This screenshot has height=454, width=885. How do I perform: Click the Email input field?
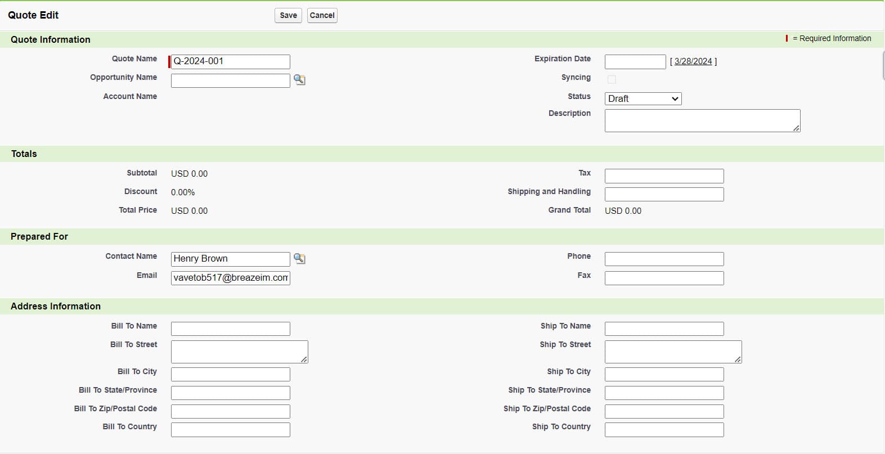click(231, 278)
